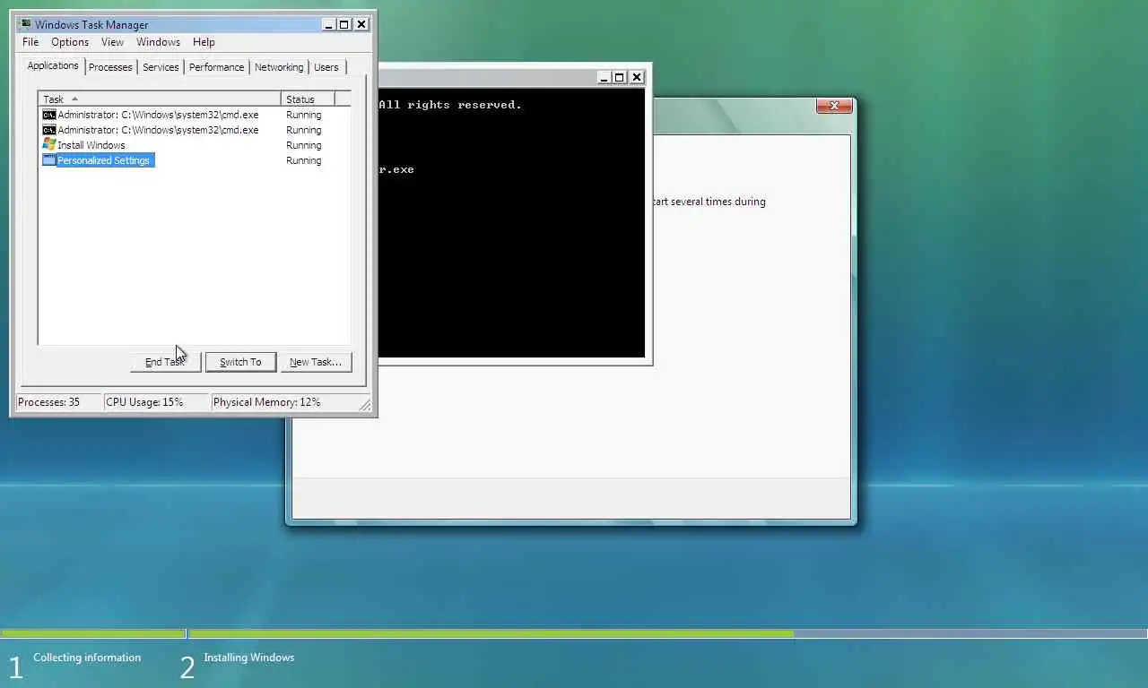Open the File menu

point(30,42)
